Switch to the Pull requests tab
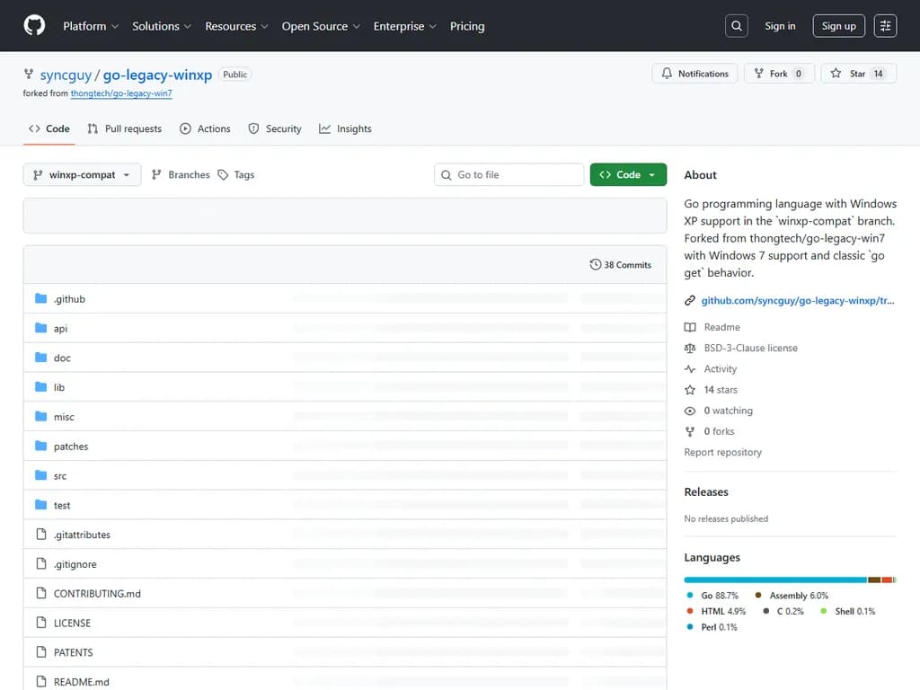 coord(124,129)
